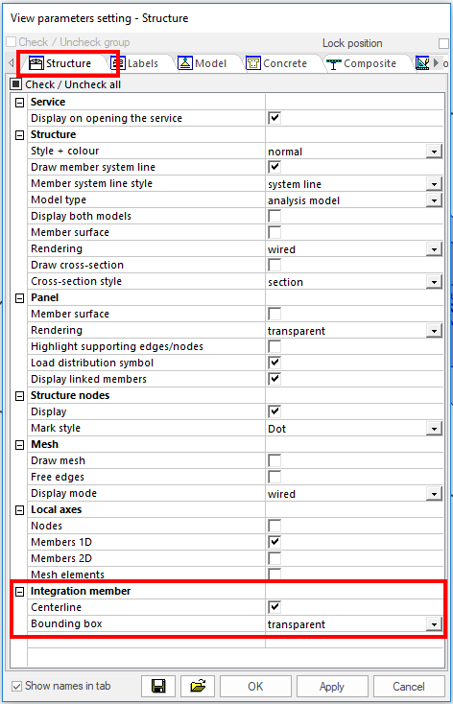Toggle the Lock position checkbox

click(444, 43)
